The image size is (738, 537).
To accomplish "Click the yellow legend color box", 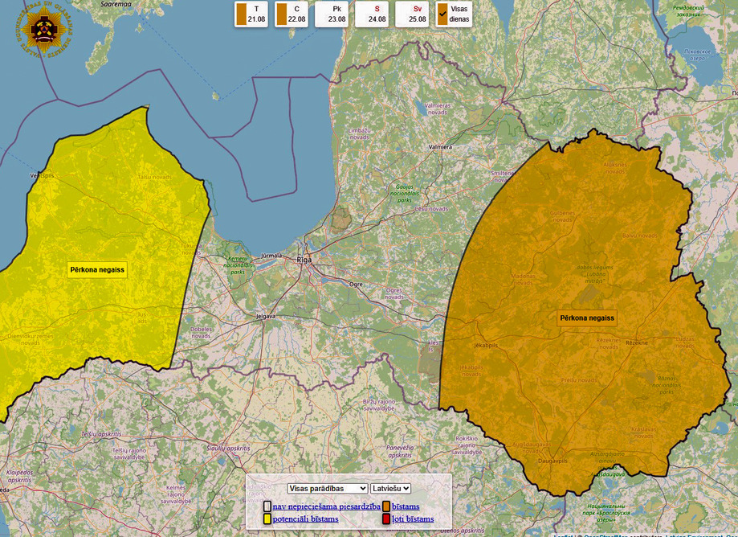I will click(x=267, y=519).
